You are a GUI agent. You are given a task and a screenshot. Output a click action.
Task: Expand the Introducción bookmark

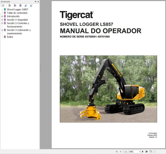tap(2, 16)
